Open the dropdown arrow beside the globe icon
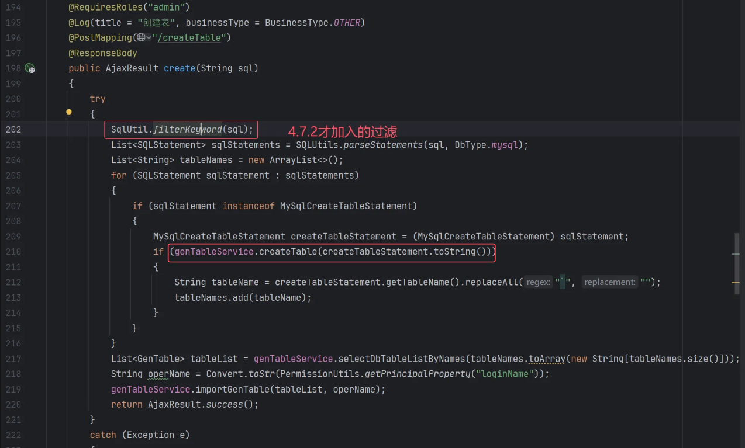This screenshot has height=448, width=745. 149,38
